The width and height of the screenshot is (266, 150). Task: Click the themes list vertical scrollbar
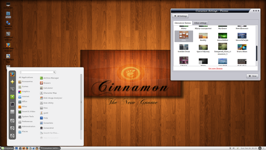pos(256,53)
